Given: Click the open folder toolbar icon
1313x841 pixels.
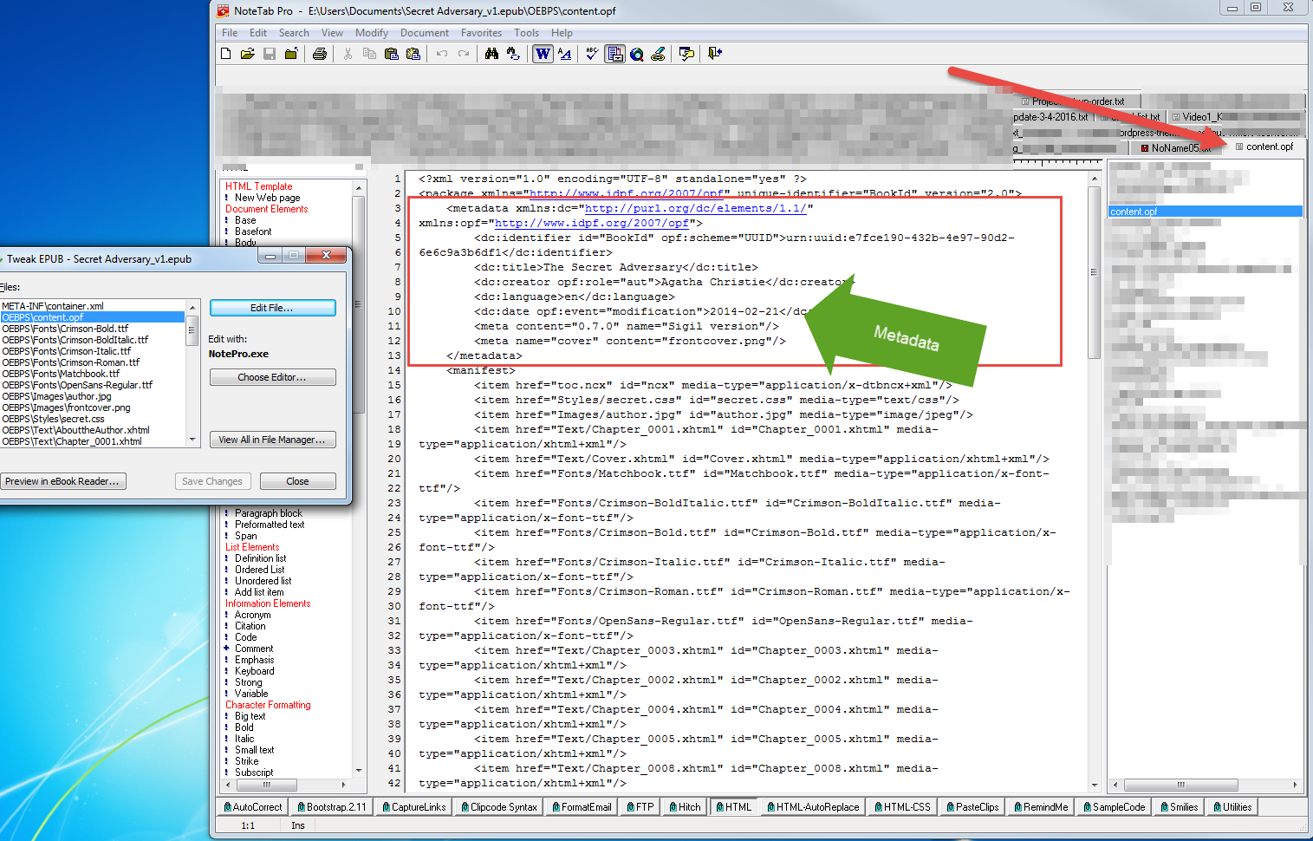Looking at the screenshot, I should point(248,54).
